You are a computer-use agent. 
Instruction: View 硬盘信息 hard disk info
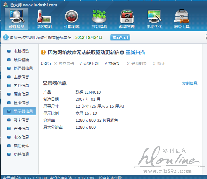[x=21, y=94]
